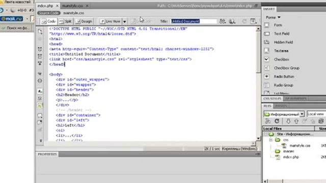Click the Apply Comment icon

click(40, 115)
